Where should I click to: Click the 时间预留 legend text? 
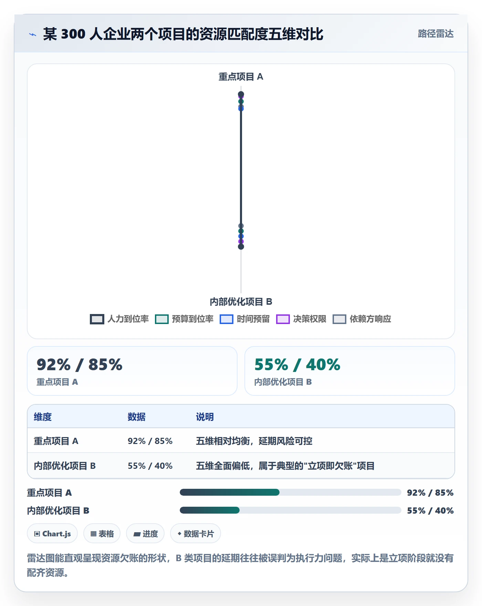[253, 319]
